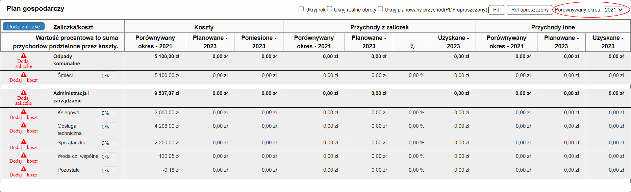Click the percent field in Sprzątaczka row
The image size is (631, 192).
coord(109,143)
